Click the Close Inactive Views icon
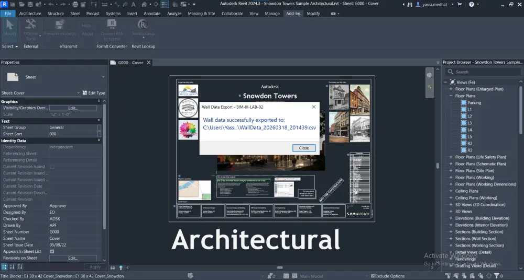Image resolution: width=524 pixels, height=280 pixels. point(174,4)
